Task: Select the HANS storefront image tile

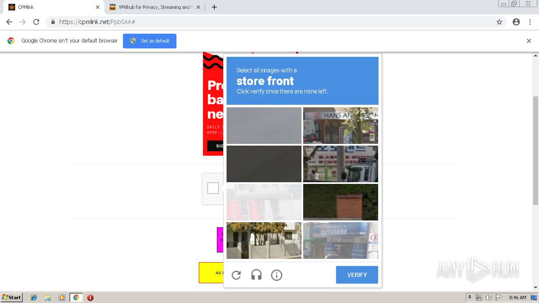Action: pyautogui.click(x=341, y=125)
